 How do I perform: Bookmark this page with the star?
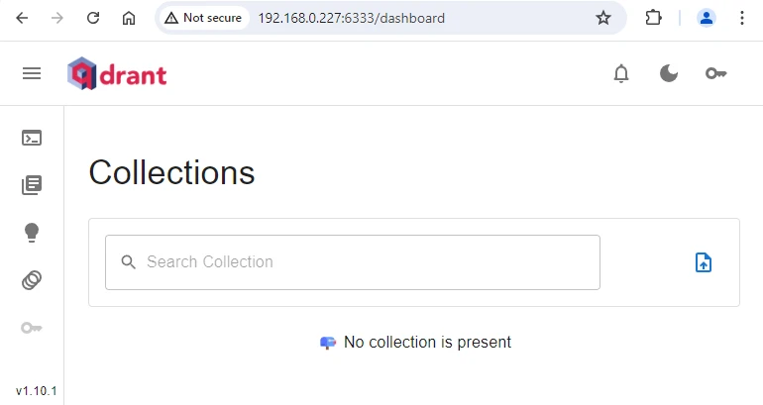pos(602,18)
